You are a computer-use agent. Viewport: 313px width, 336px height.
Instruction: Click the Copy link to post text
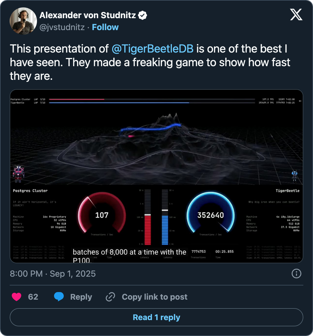(x=155, y=297)
